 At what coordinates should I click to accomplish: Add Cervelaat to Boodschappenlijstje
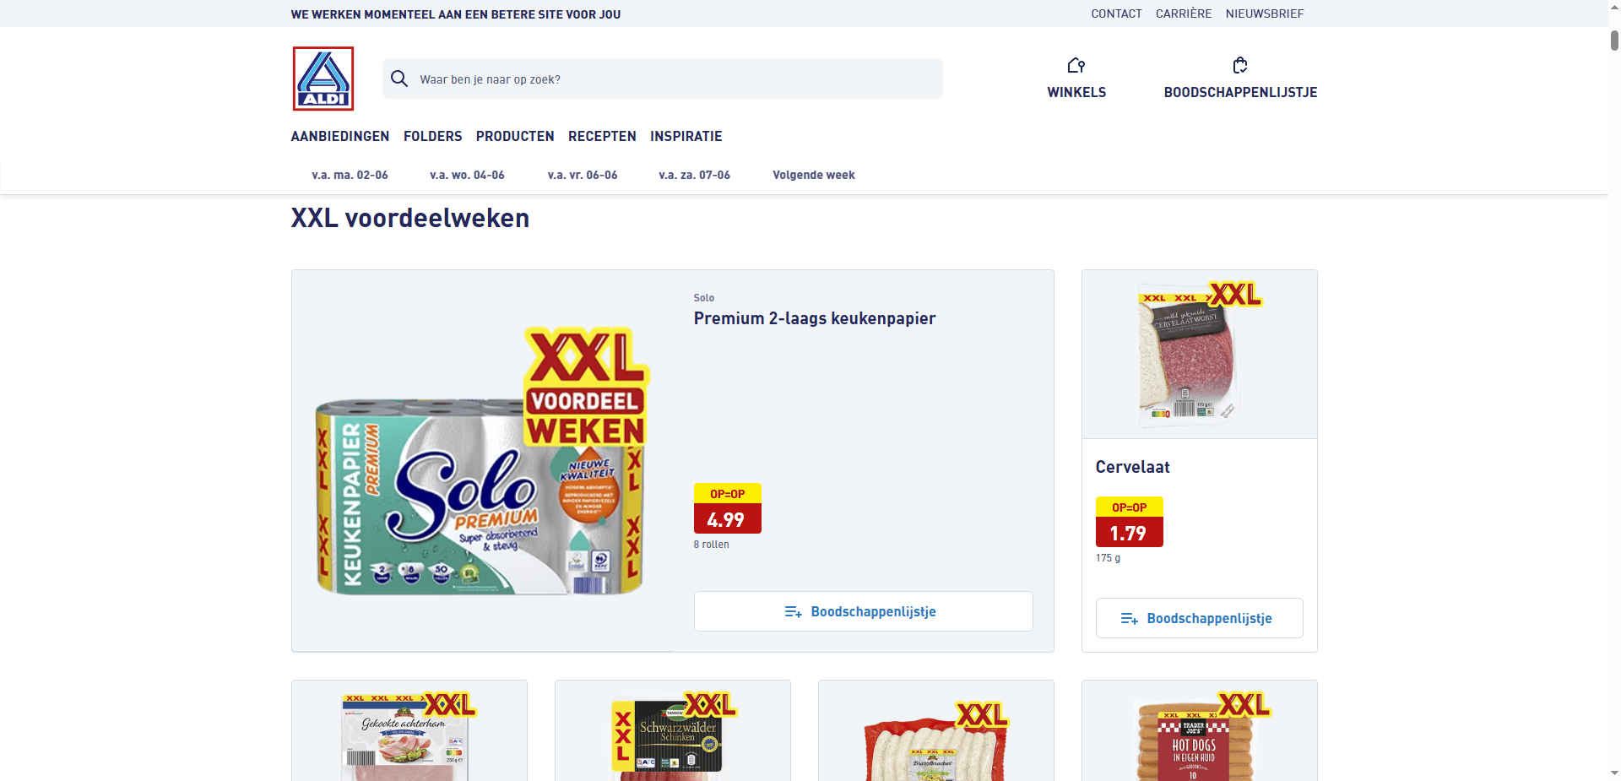tap(1199, 618)
